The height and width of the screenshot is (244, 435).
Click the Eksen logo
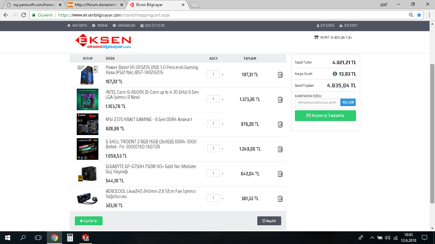pyautogui.click(x=103, y=42)
